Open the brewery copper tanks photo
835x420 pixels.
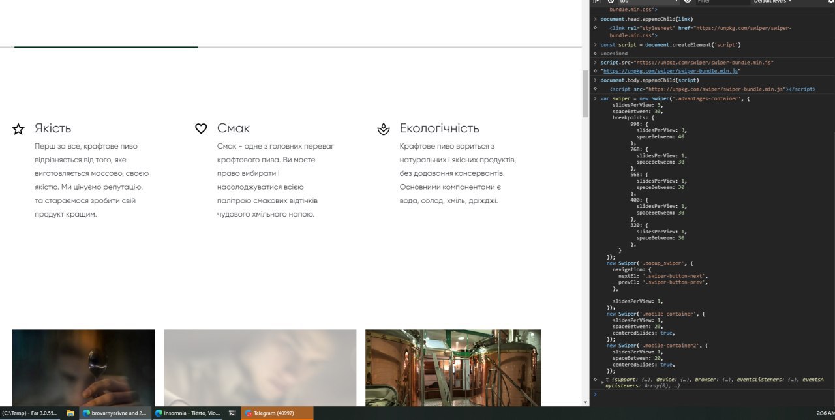click(x=453, y=368)
